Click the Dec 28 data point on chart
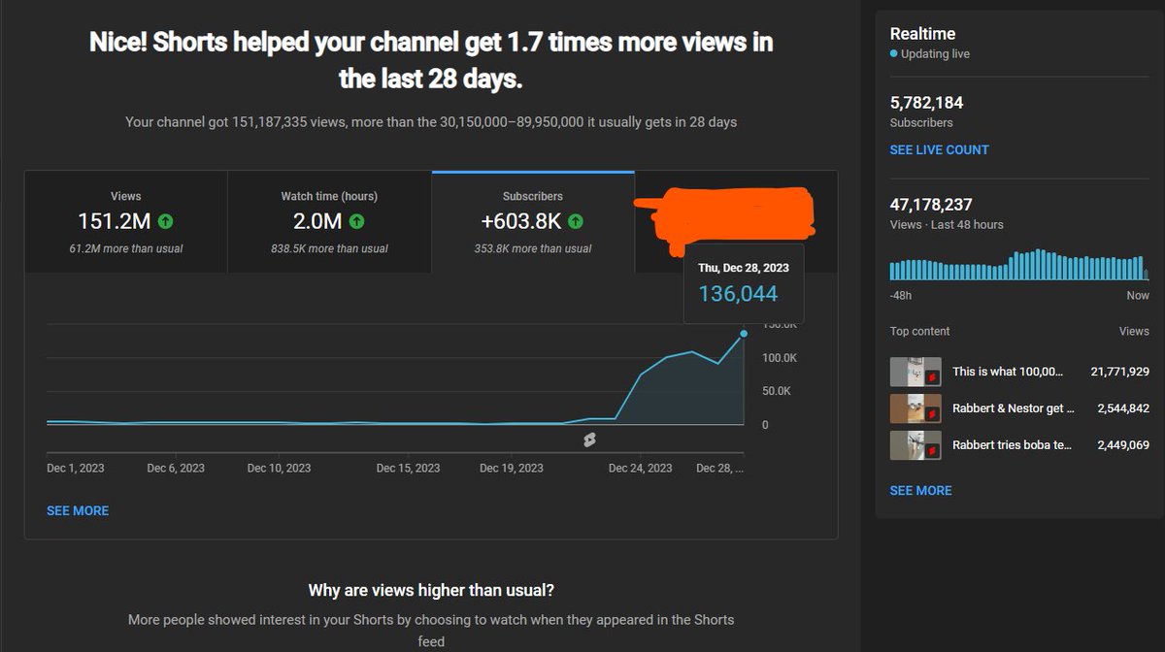This screenshot has height=652, width=1165. pyautogui.click(x=744, y=334)
